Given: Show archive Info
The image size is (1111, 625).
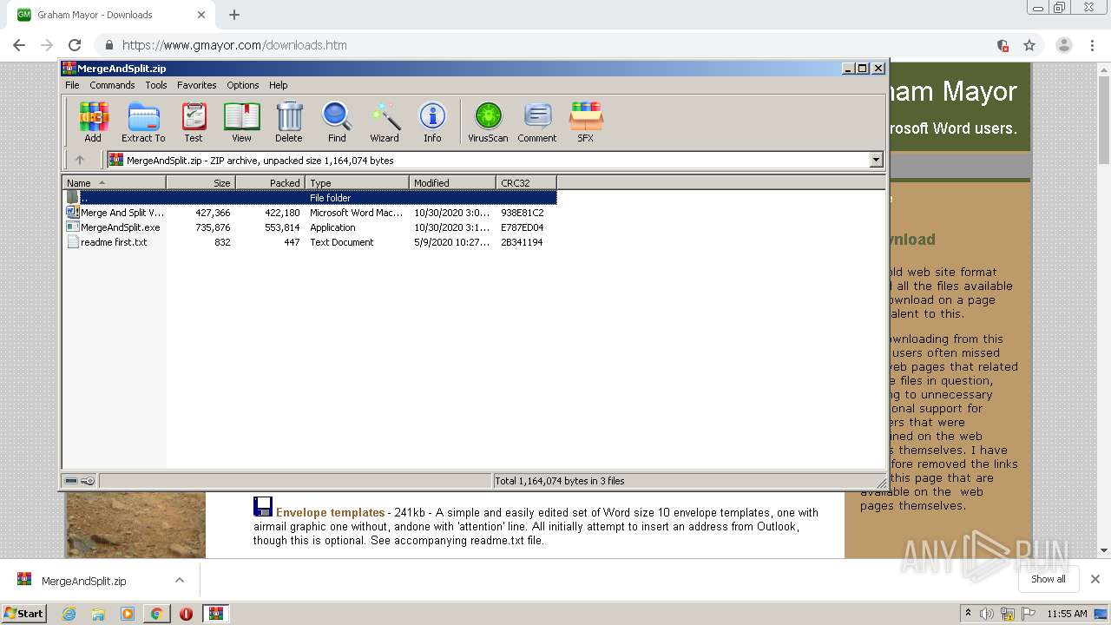Looking at the screenshot, I should point(432,122).
